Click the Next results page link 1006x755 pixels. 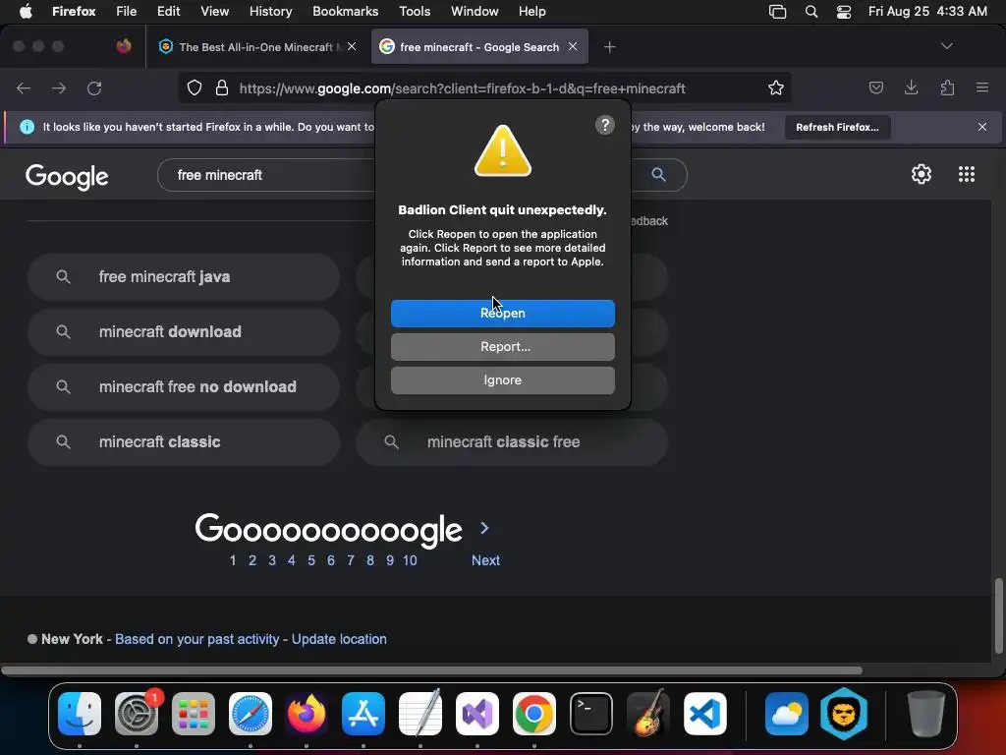pos(485,560)
